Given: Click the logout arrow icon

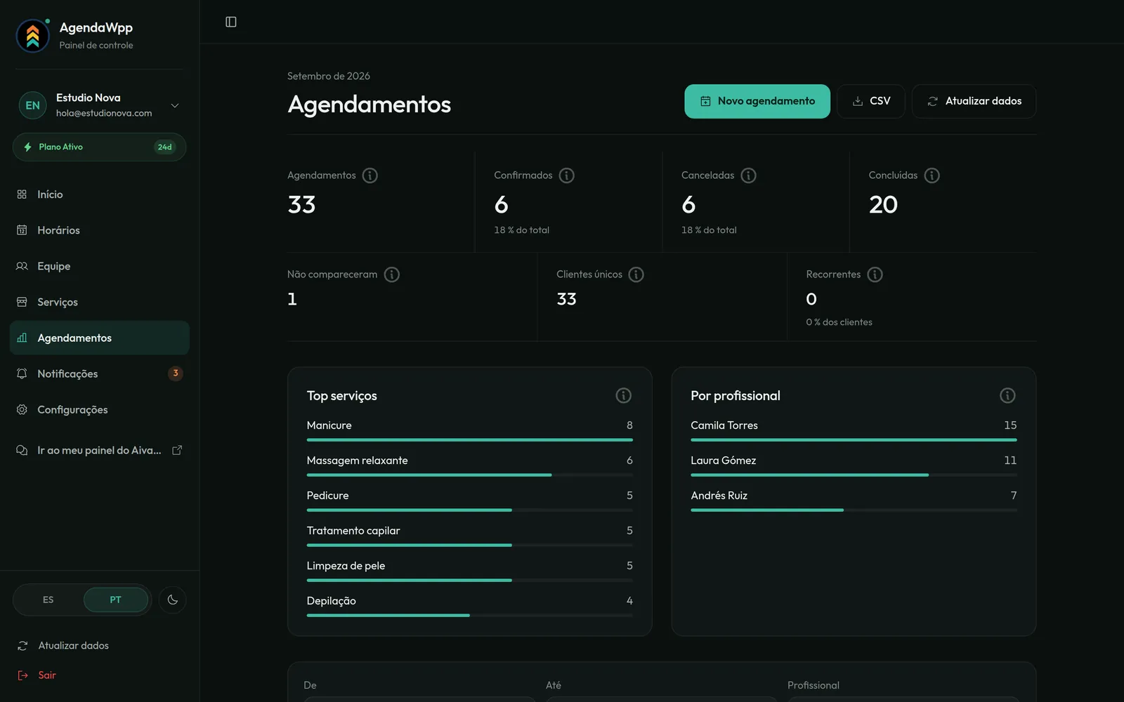Looking at the screenshot, I should point(22,675).
